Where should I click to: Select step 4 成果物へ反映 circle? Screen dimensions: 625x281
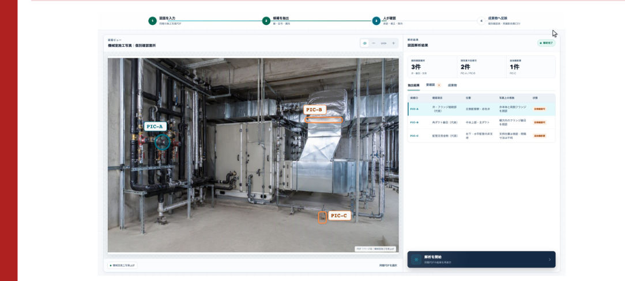coord(481,21)
